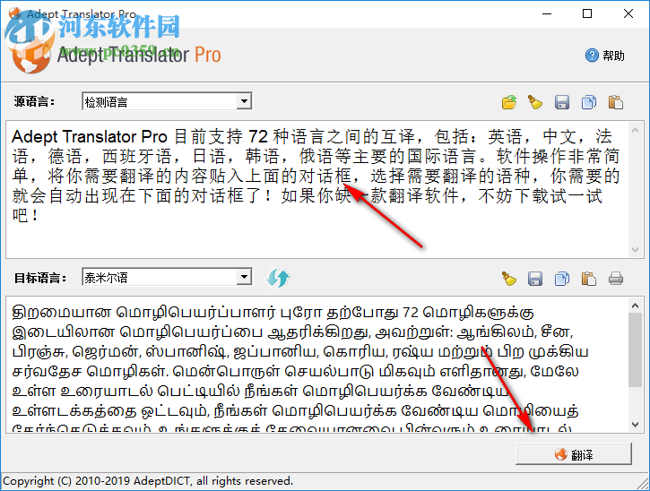Save translated text with floppy icon
This screenshot has width=650, height=491.
pyautogui.click(x=535, y=279)
